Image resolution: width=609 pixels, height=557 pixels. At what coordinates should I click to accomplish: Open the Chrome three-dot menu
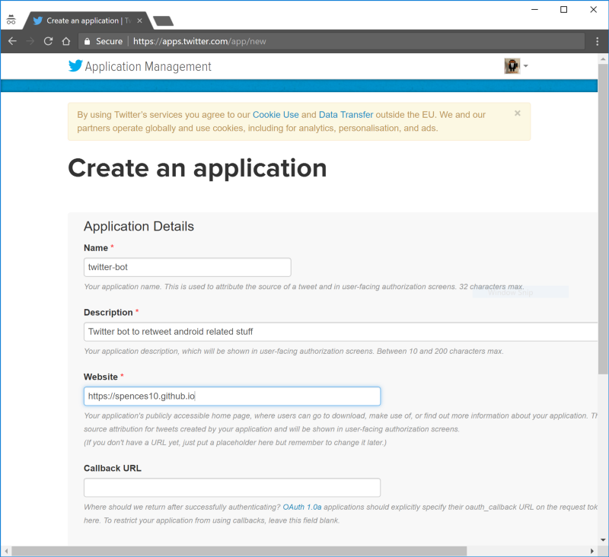coord(598,41)
